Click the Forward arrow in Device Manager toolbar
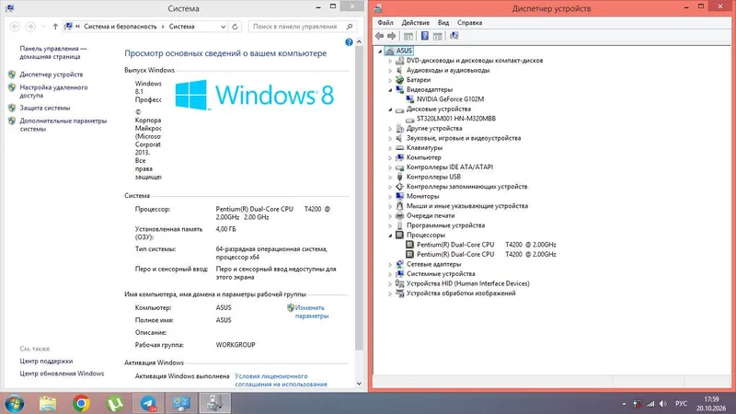This screenshot has height=414, width=736. 392,36
